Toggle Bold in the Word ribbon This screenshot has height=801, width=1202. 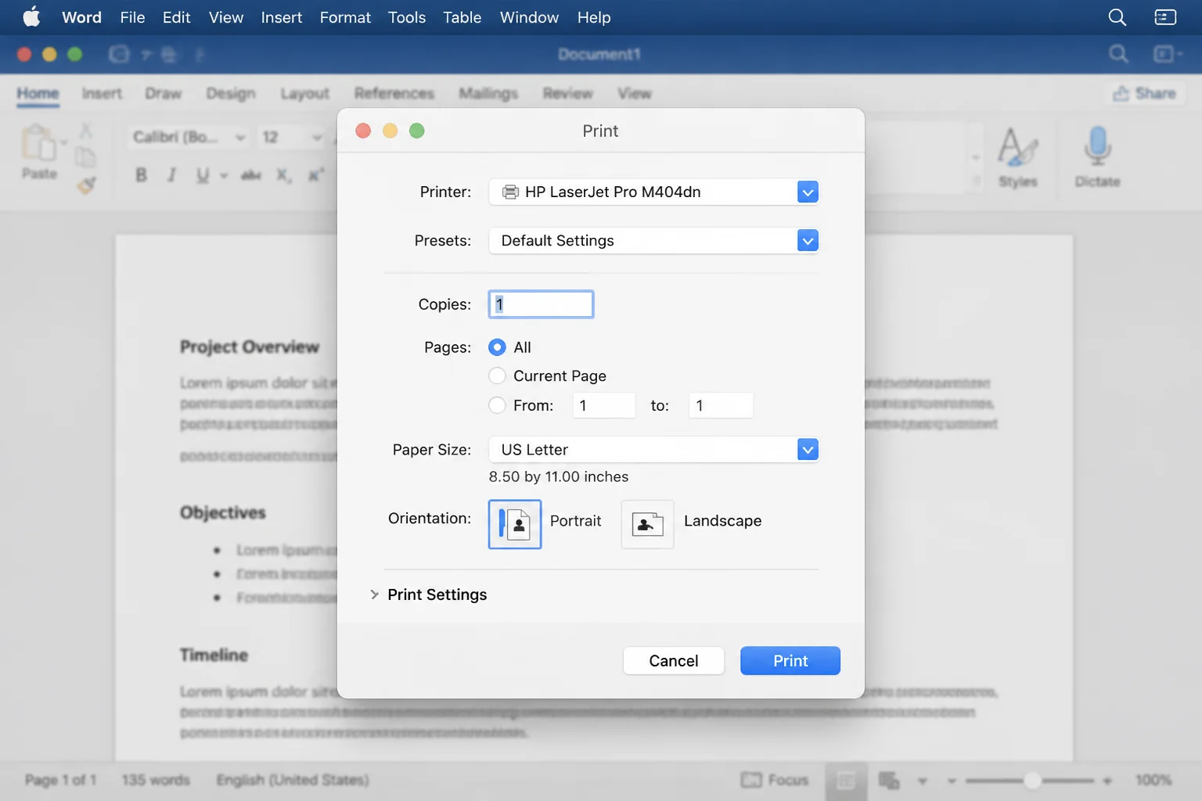point(141,175)
